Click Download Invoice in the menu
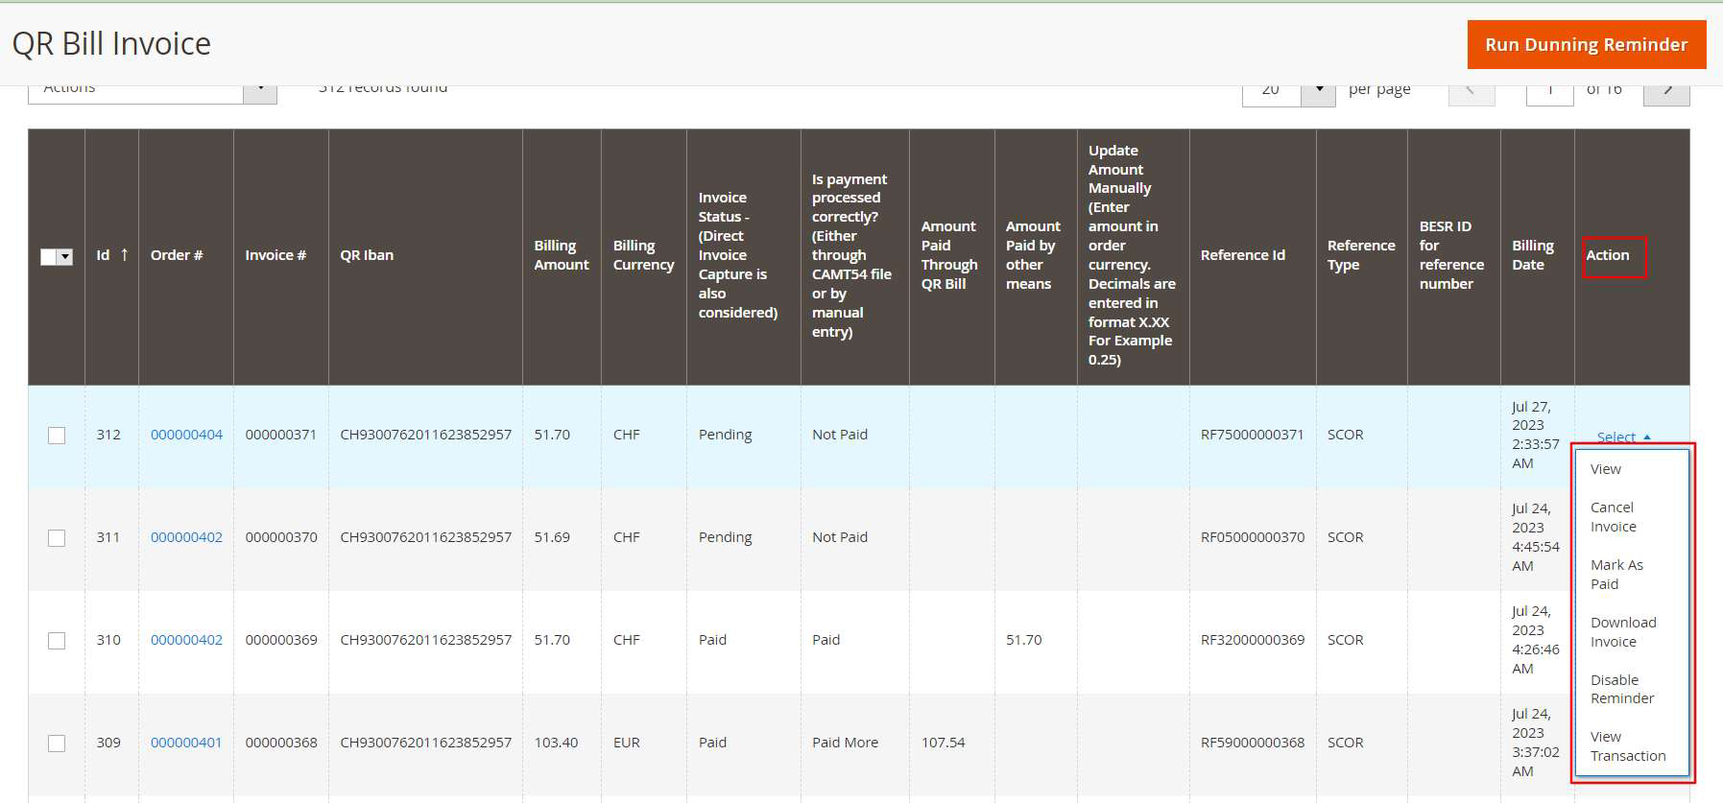Image resolution: width=1723 pixels, height=803 pixels. [x=1622, y=632]
